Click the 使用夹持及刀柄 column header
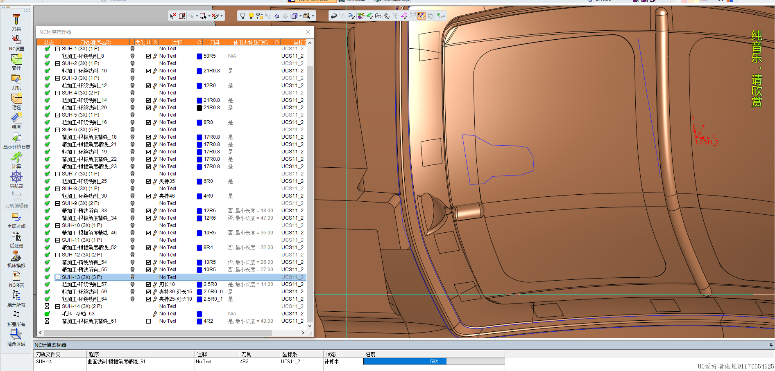775x371 pixels. (x=250, y=42)
